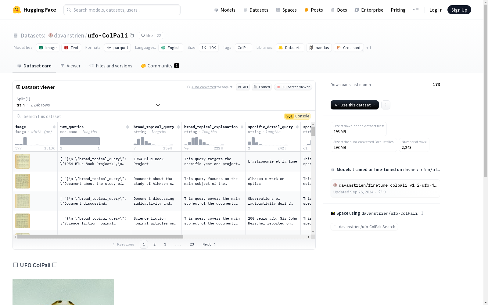Open the Files and versions tab

(x=111, y=66)
